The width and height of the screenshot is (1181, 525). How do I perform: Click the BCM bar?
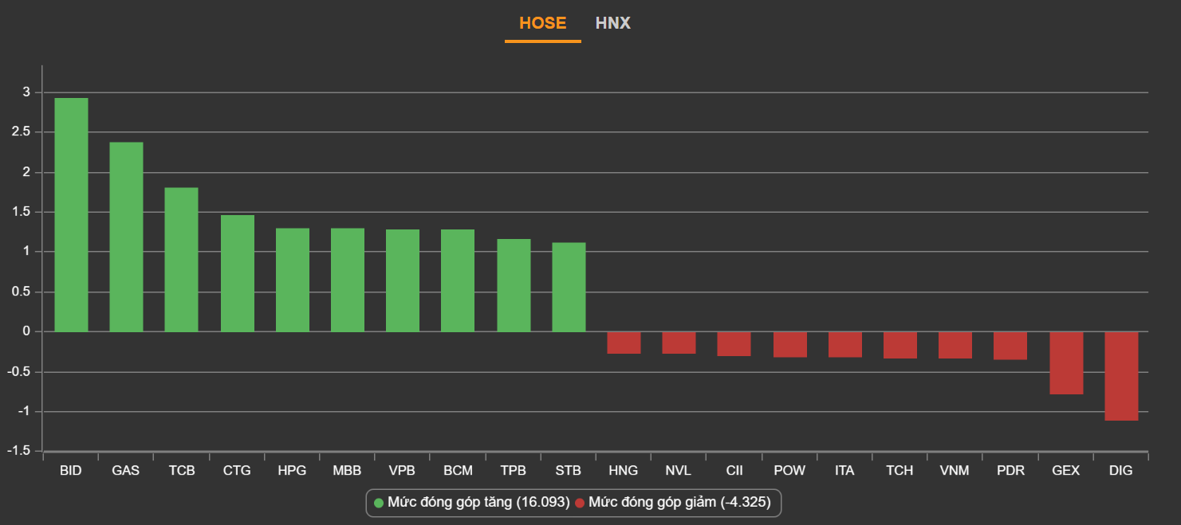tap(458, 280)
